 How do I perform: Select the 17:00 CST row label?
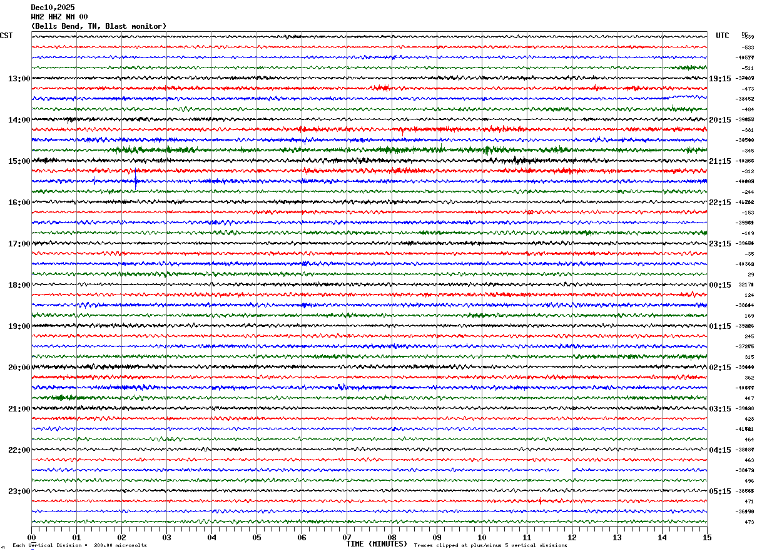tap(19, 244)
